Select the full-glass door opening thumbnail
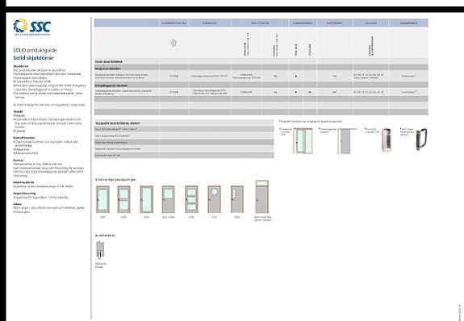 point(103,199)
